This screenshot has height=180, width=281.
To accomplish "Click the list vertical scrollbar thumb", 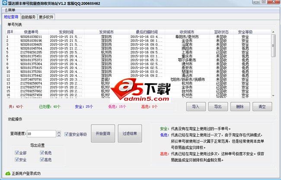I will 273,46.
